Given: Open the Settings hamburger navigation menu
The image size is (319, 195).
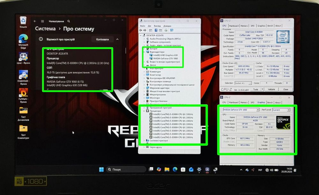Looking at the screenshot, I should coord(42,21).
